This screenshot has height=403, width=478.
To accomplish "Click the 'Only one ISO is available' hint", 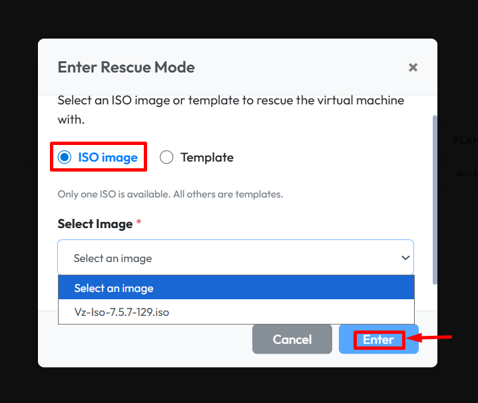I will click(170, 194).
